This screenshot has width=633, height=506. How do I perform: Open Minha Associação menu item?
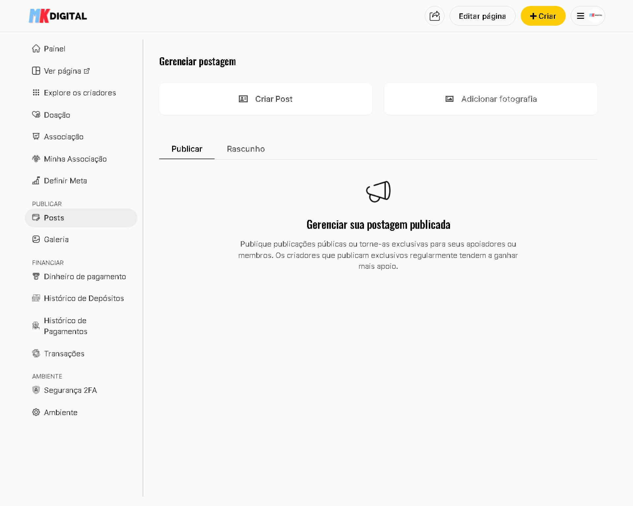75,159
